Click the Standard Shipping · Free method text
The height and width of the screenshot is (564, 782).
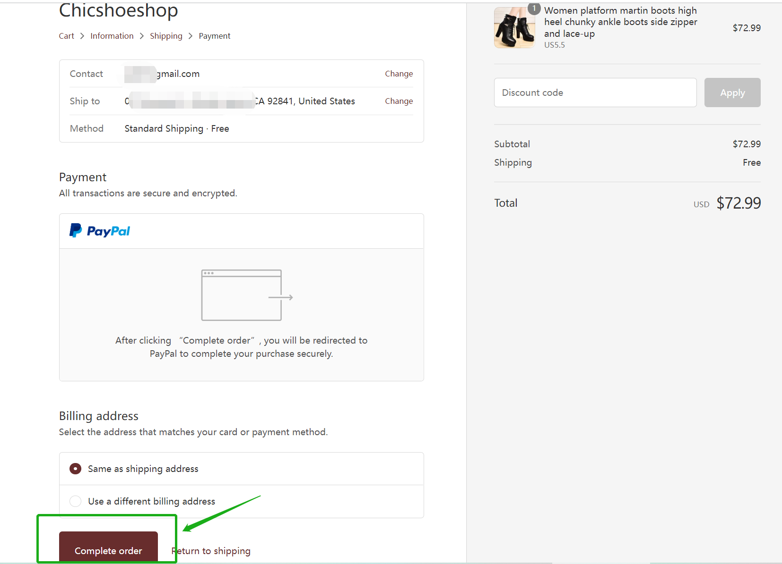[x=177, y=128]
